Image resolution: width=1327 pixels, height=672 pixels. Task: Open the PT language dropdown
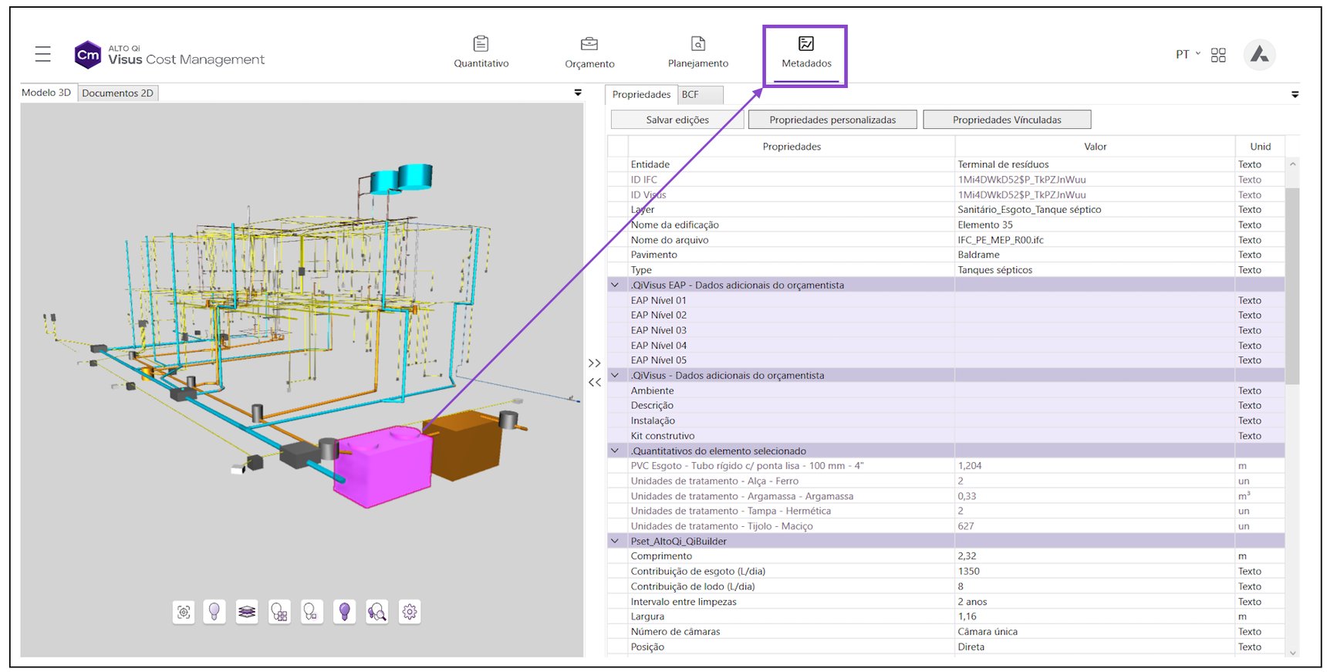pos(1187,55)
